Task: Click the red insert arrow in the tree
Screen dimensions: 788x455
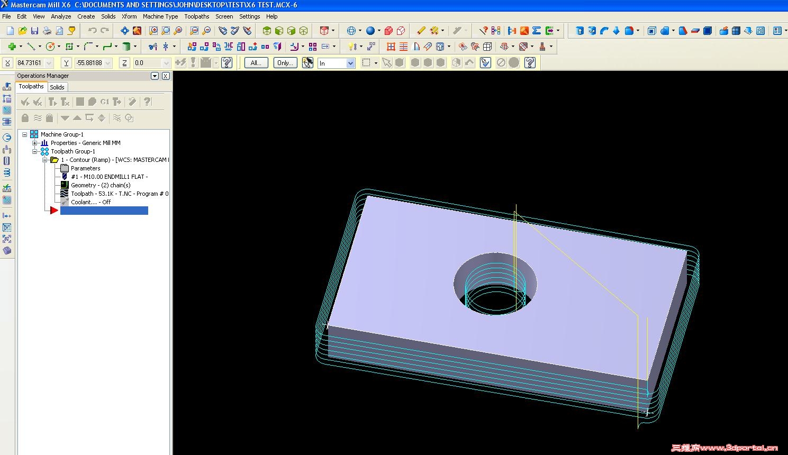Action: (x=54, y=211)
